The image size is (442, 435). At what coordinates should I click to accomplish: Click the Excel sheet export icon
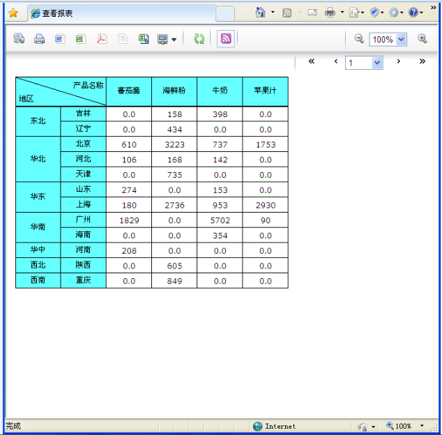144,38
